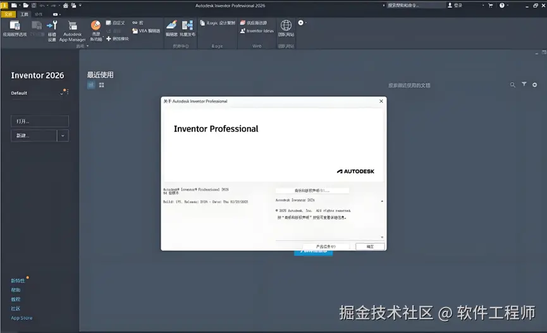Viewport: 547px width, 333px height.
Task: Click 产品信息 (Product Information) button
Action: (x=326, y=247)
